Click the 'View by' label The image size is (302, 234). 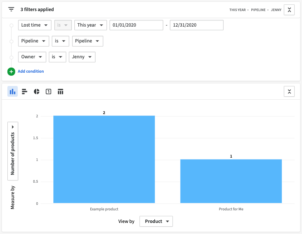click(126, 221)
